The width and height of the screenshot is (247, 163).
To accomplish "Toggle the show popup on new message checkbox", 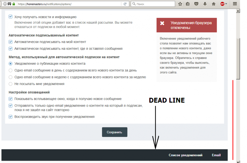I will 11,99.
